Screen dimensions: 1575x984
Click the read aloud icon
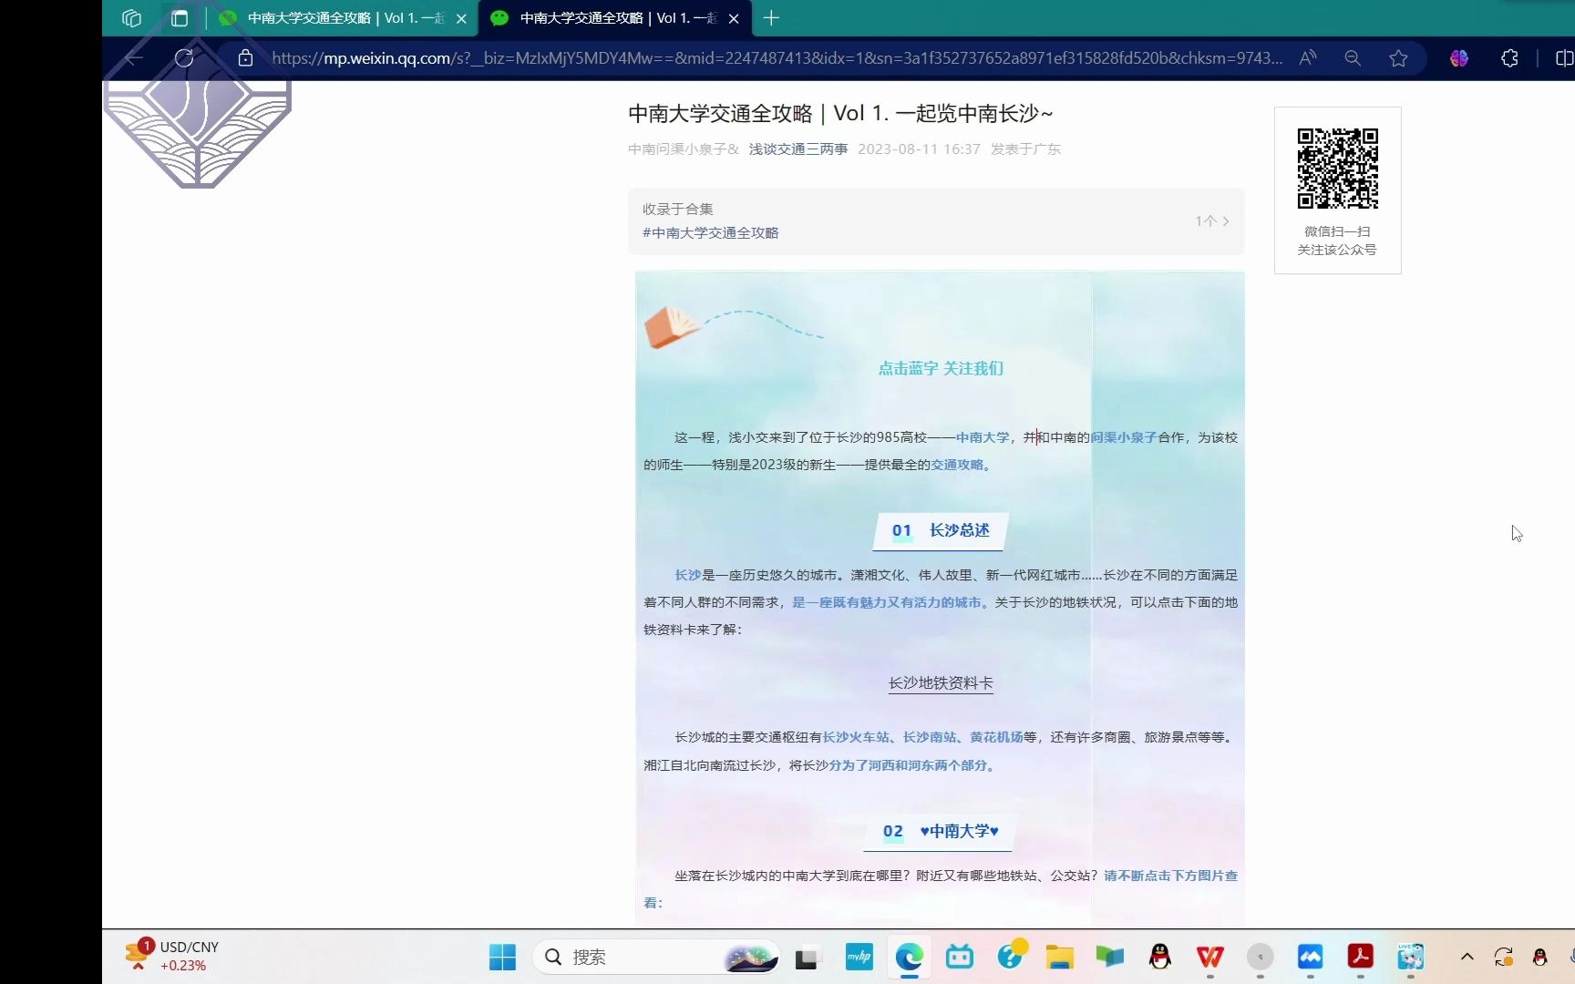[x=1308, y=58]
